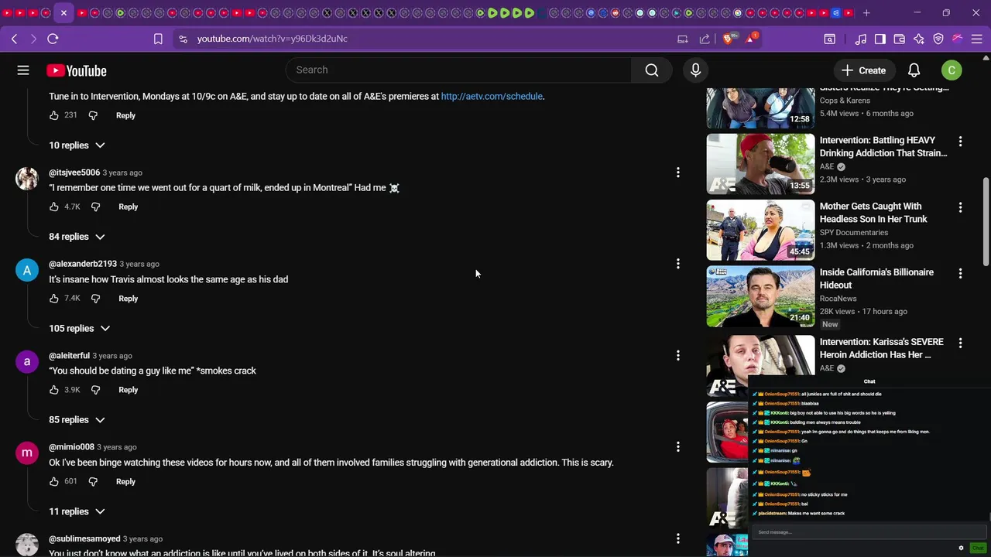Image resolution: width=991 pixels, height=557 pixels.
Task: Go to the YouTube home logo
Action: coord(76,70)
